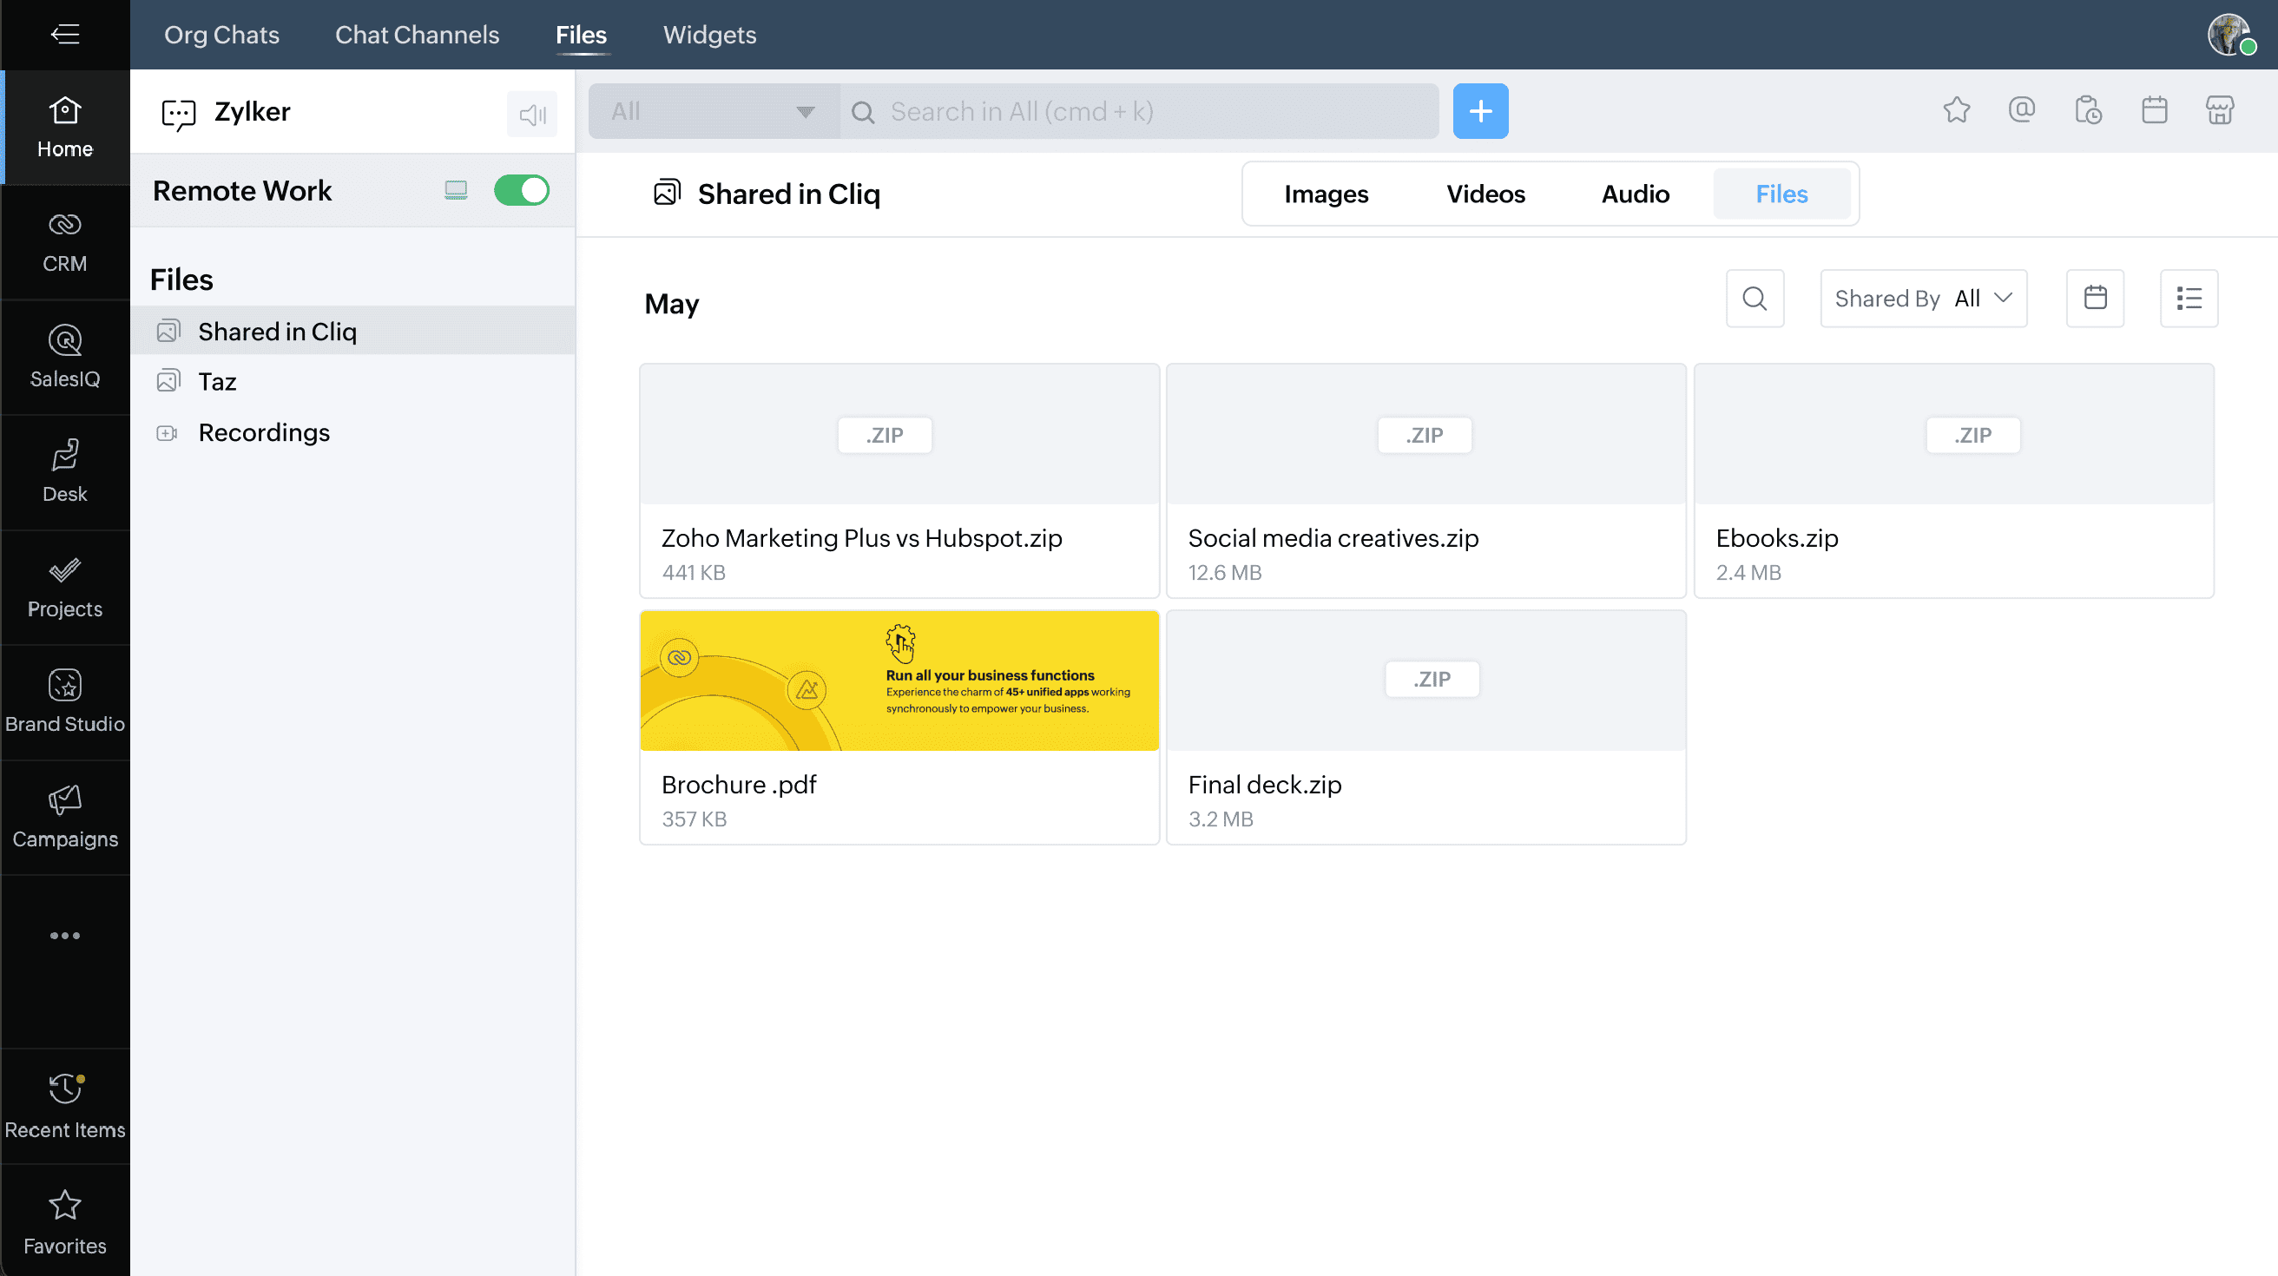The width and height of the screenshot is (2278, 1276).
Task: Open CRM from the sidebar
Action: [x=64, y=241]
